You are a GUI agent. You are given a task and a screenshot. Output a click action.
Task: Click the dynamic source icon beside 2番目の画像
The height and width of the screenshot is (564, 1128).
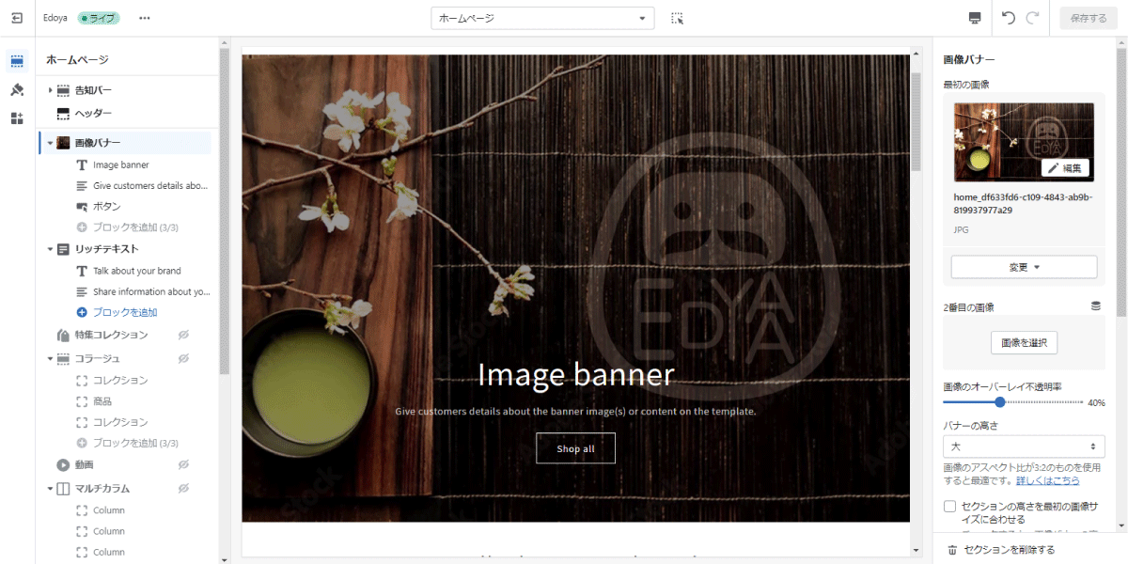tap(1095, 306)
